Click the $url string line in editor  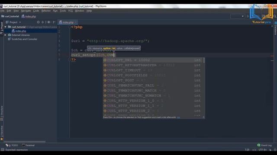[x=110, y=41]
